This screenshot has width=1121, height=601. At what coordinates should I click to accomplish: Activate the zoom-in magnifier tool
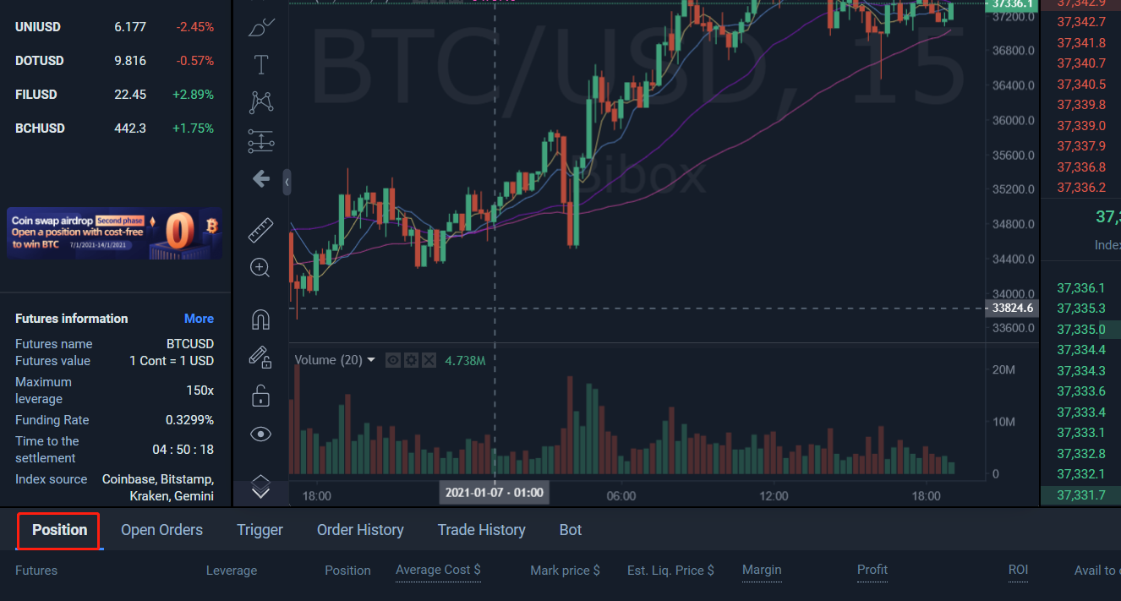(x=260, y=269)
